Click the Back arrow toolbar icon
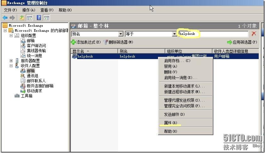The image size is (265, 153). tap(5, 18)
